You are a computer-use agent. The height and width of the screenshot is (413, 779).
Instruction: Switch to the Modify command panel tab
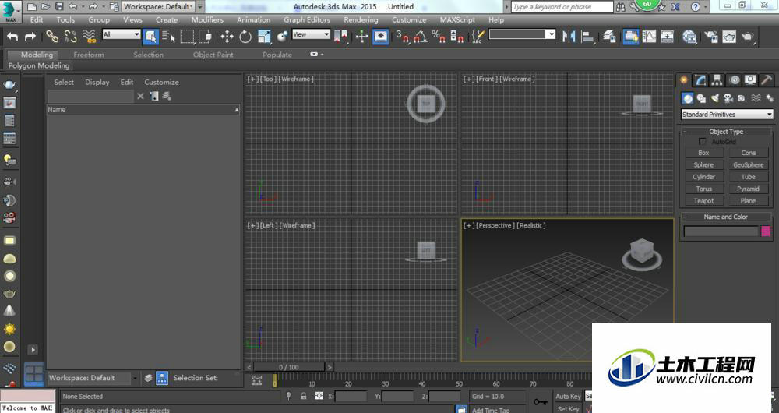pyautogui.click(x=700, y=80)
